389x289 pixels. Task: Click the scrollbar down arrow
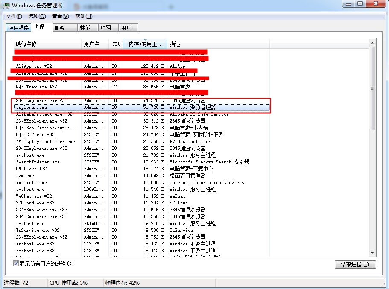point(372,253)
